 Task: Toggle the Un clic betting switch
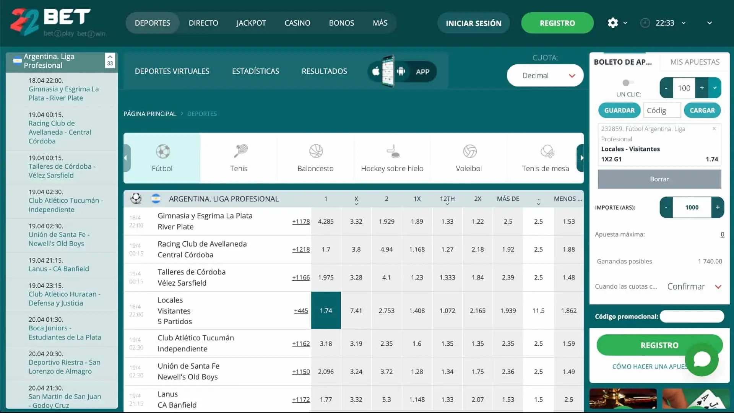628,83
